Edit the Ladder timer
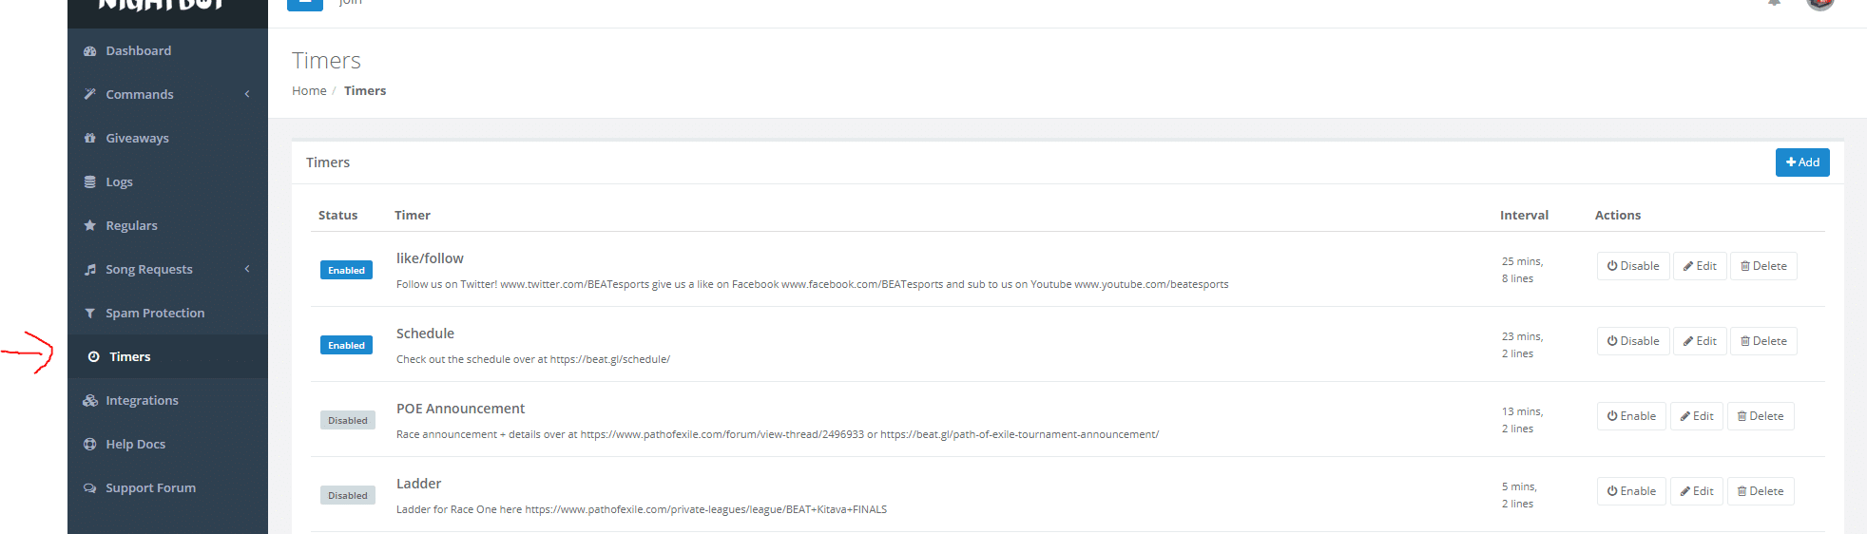This screenshot has height=534, width=1867. coord(1697,491)
